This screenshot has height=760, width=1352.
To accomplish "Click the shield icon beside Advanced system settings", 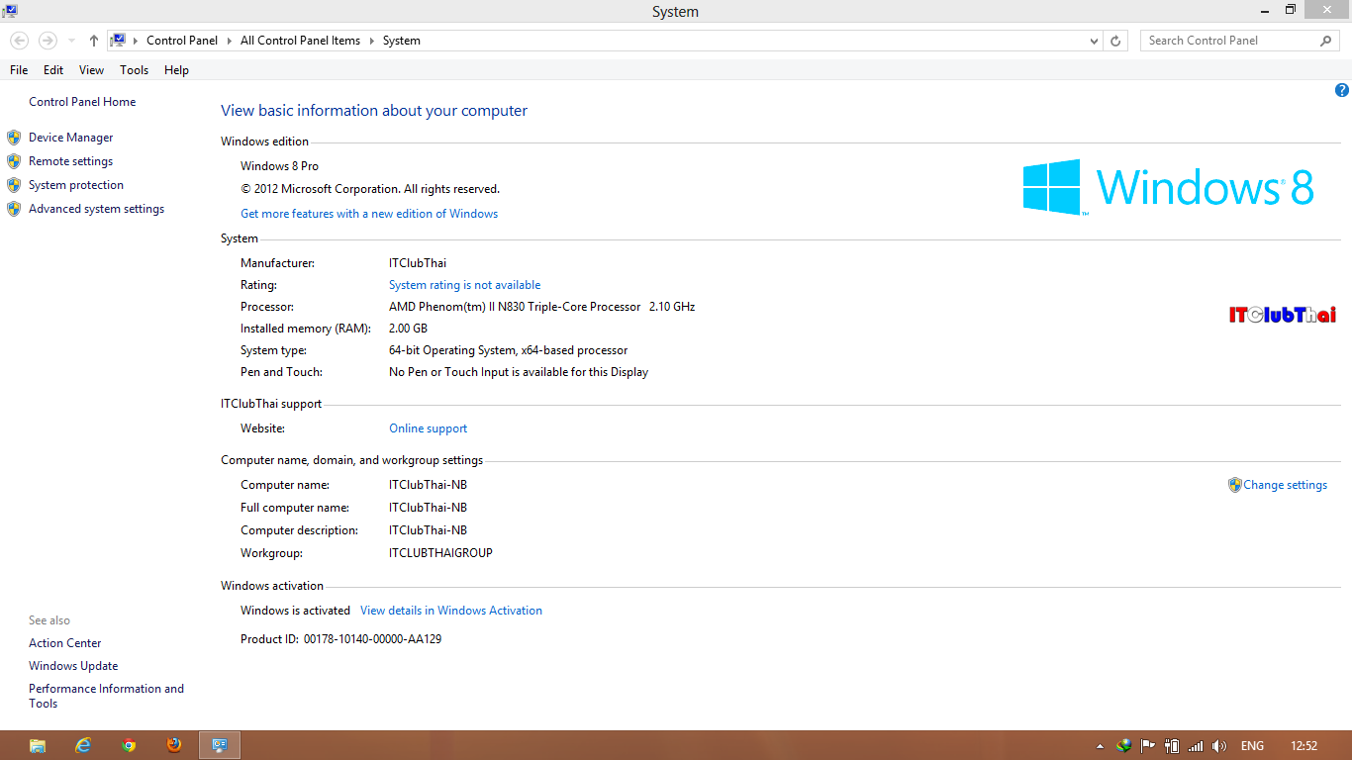I will 14,209.
